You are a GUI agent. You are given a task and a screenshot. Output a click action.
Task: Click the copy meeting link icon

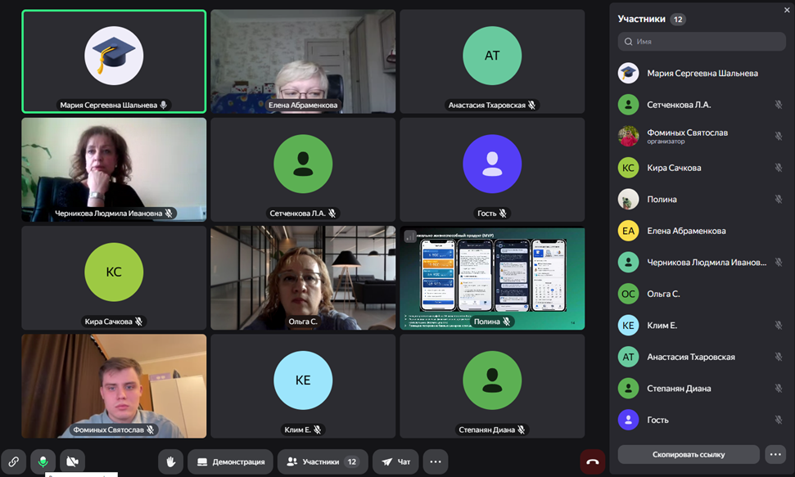(x=14, y=461)
